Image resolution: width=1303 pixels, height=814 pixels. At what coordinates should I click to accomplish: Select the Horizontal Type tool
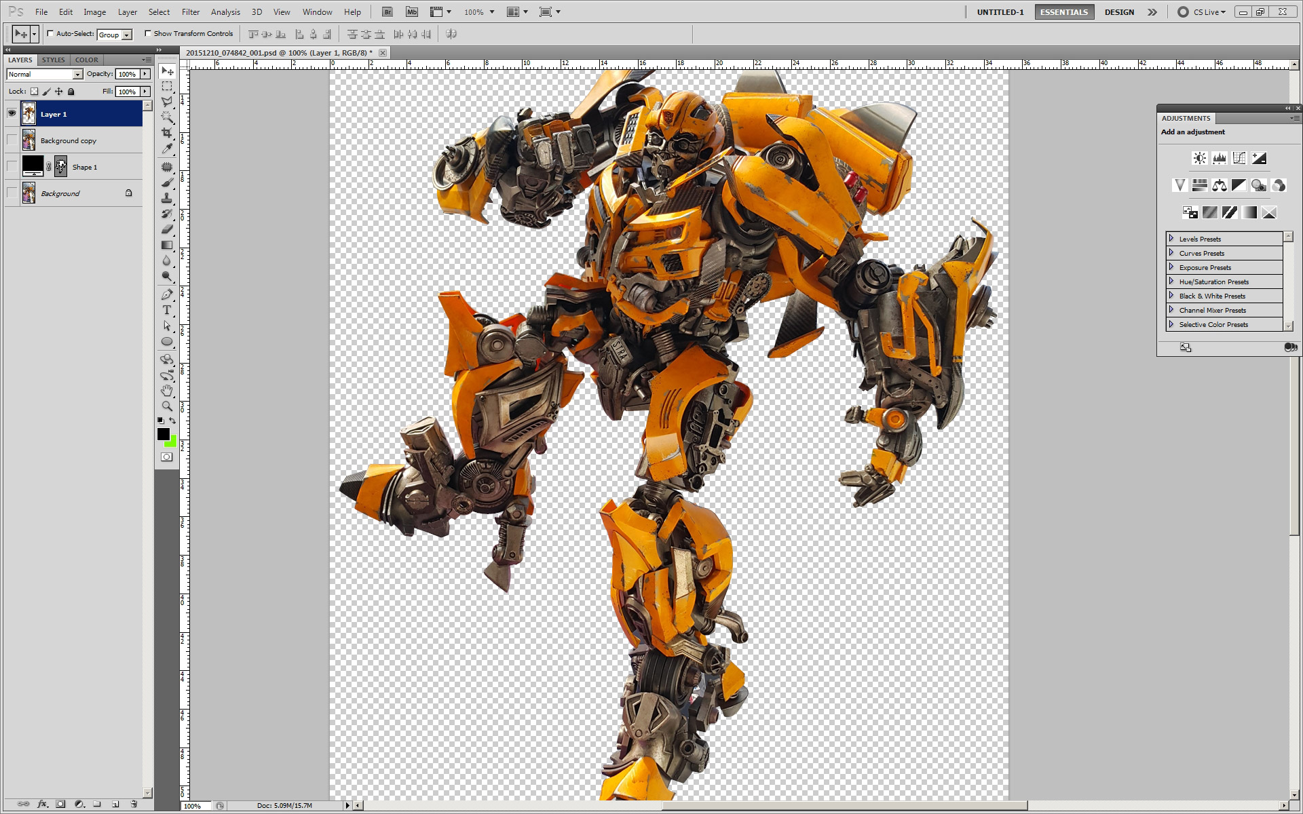tap(167, 310)
